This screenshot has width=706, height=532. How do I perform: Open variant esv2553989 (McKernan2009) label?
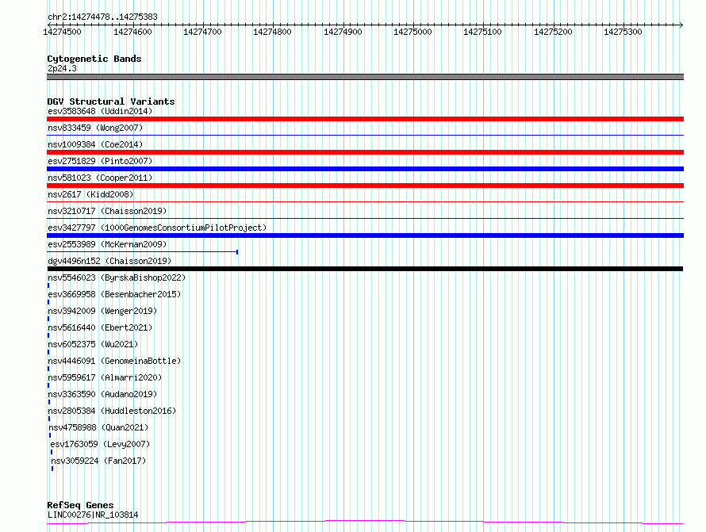coord(107,244)
